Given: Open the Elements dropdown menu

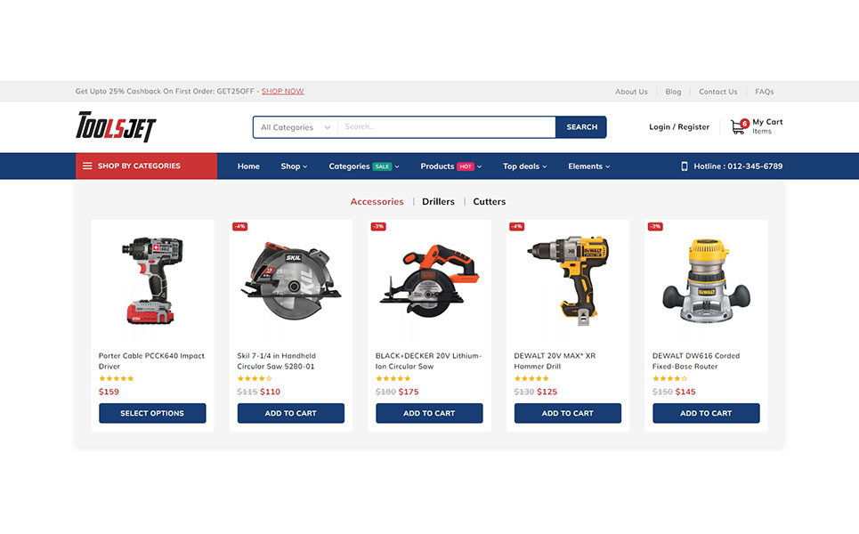Looking at the screenshot, I should [x=588, y=166].
